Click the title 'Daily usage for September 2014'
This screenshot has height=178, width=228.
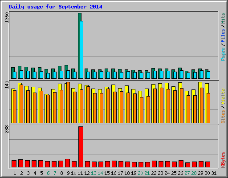[55, 7]
